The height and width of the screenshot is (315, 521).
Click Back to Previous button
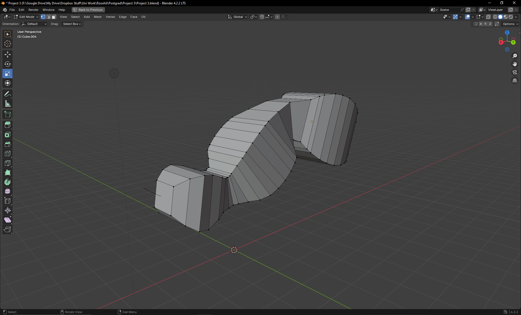(88, 10)
